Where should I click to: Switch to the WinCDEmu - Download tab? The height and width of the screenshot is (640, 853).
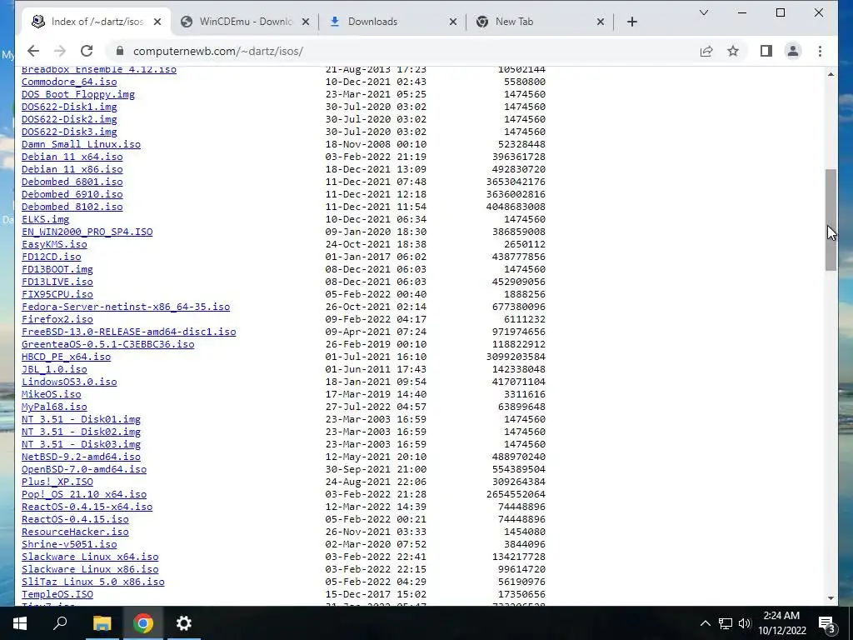(244, 22)
